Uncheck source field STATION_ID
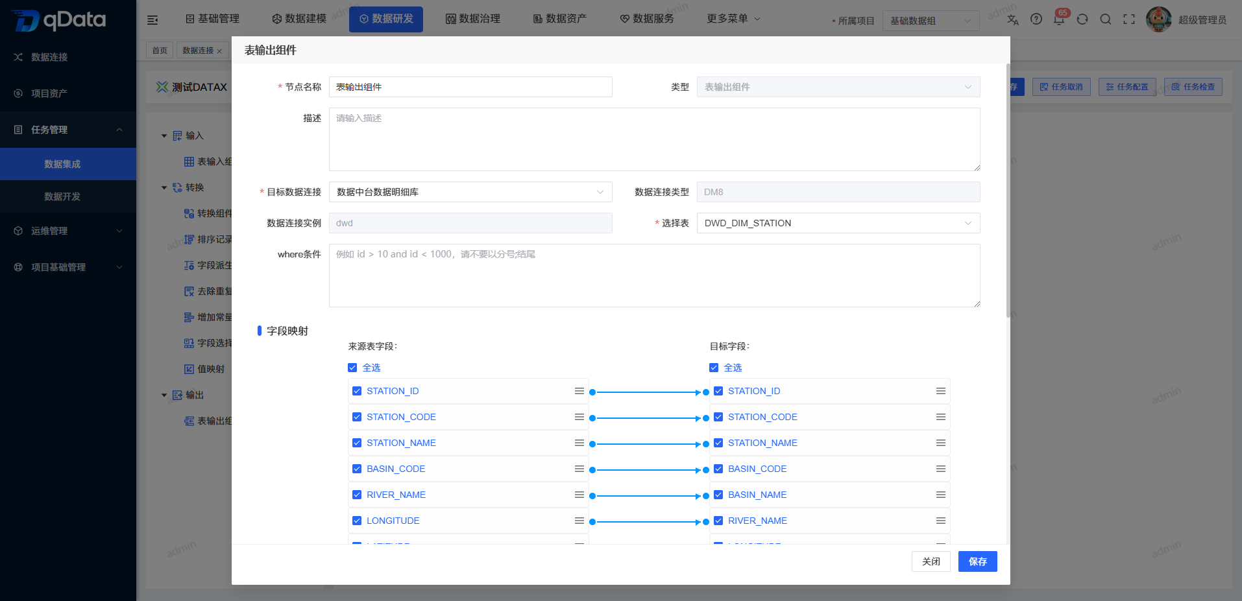The width and height of the screenshot is (1242, 601). (x=357, y=391)
